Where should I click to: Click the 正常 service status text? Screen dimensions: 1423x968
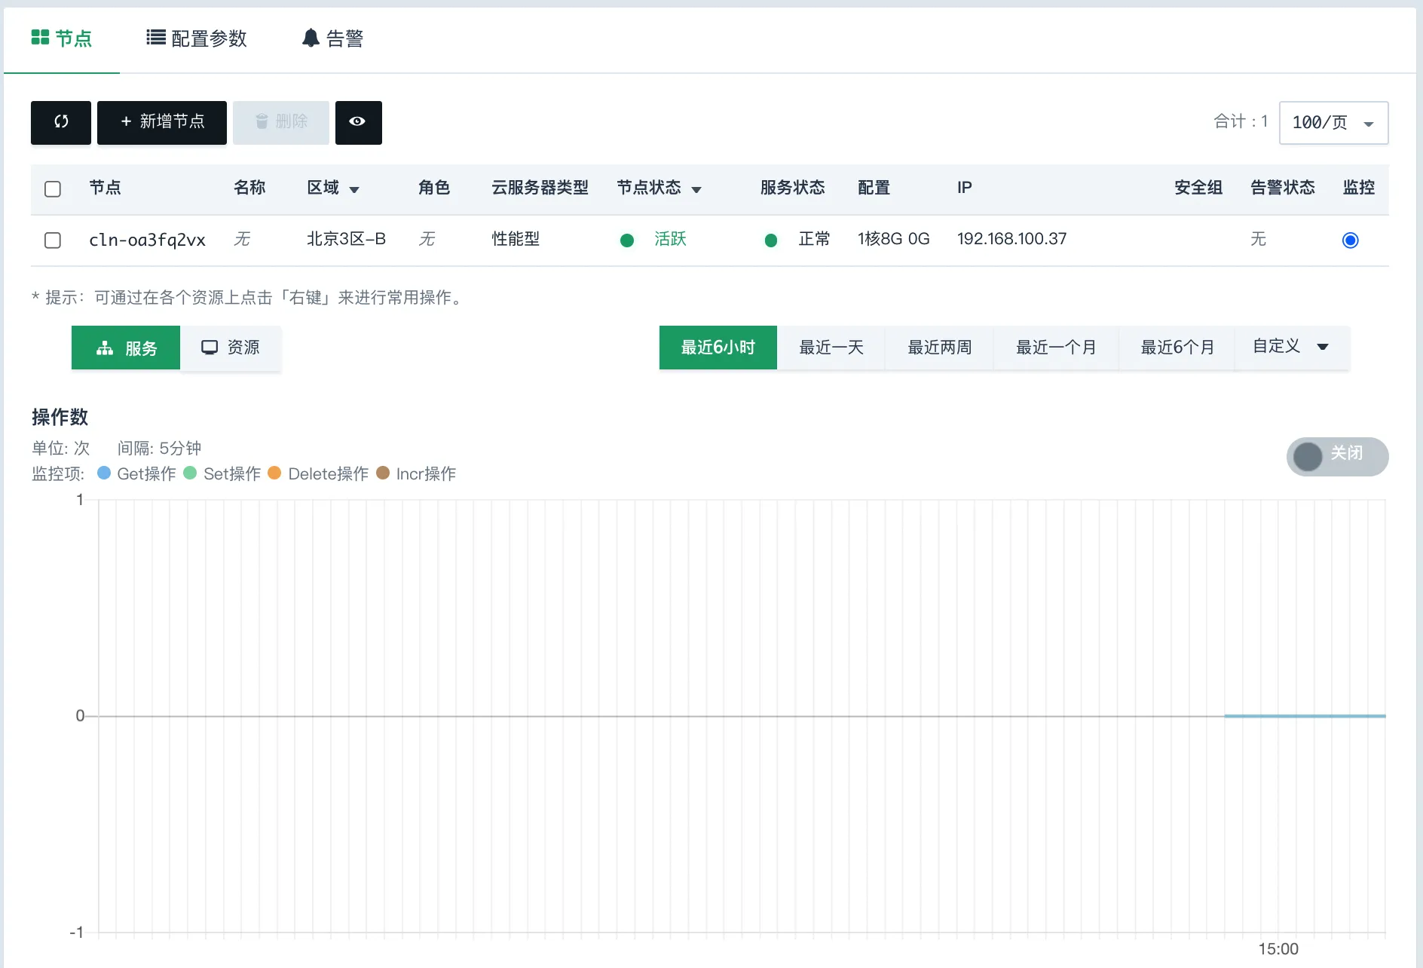coord(814,239)
